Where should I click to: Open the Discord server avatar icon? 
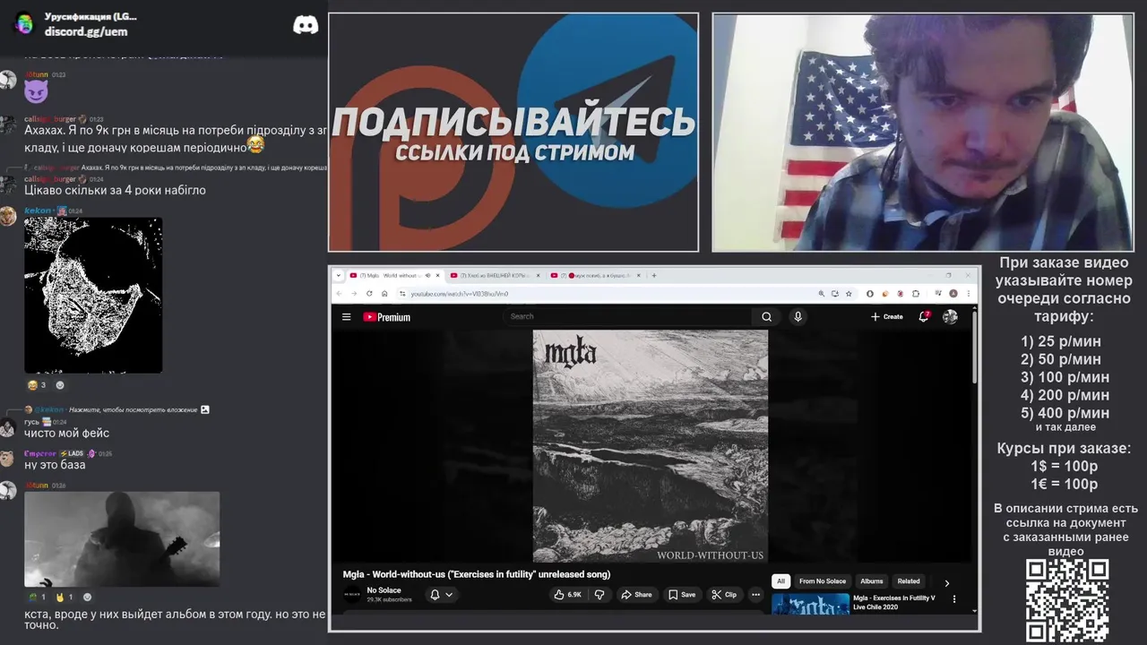tap(24, 24)
